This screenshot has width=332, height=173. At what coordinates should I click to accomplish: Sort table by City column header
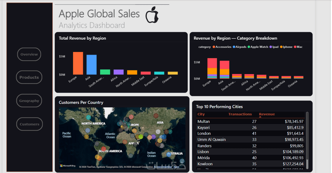pyautogui.click(x=201, y=114)
